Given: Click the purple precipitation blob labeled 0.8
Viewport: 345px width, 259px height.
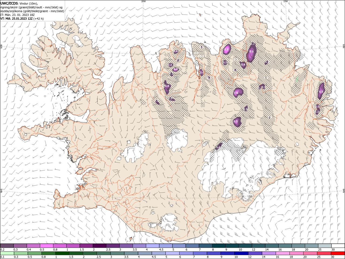Looking at the screenshot, I should [x=226, y=49].
